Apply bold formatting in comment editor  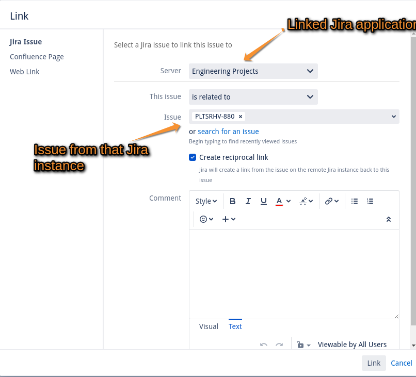click(232, 201)
